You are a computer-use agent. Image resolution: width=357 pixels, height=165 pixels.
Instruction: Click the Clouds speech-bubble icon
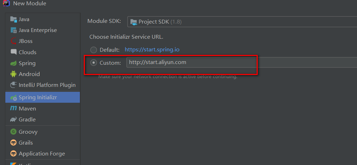pyautogui.click(x=14, y=52)
